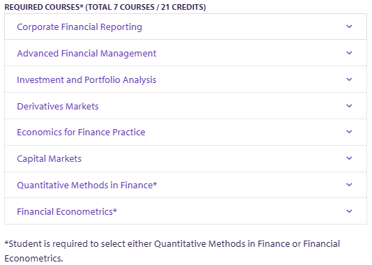Click chevron icon for Economics for Finance Practice
372x265 pixels.
pyautogui.click(x=349, y=132)
